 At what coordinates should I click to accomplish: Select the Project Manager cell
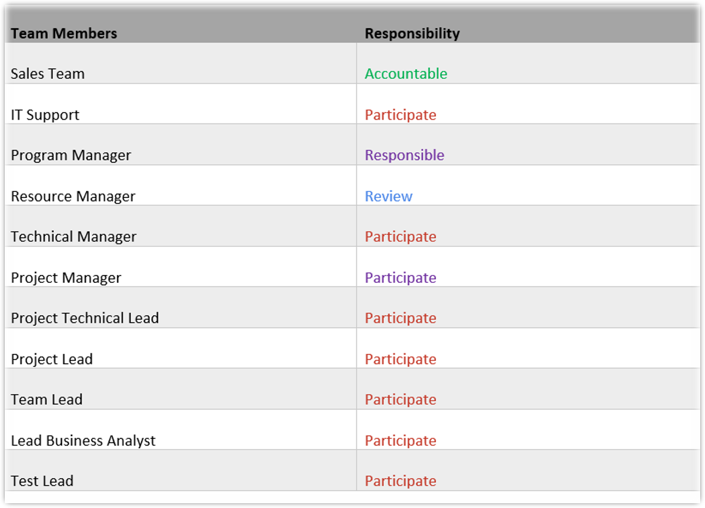(x=66, y=277)
